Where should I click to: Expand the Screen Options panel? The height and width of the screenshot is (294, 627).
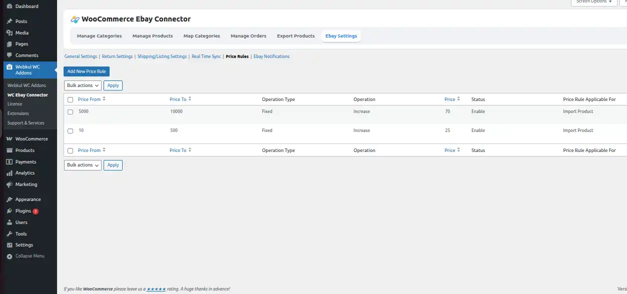point(593,2)
